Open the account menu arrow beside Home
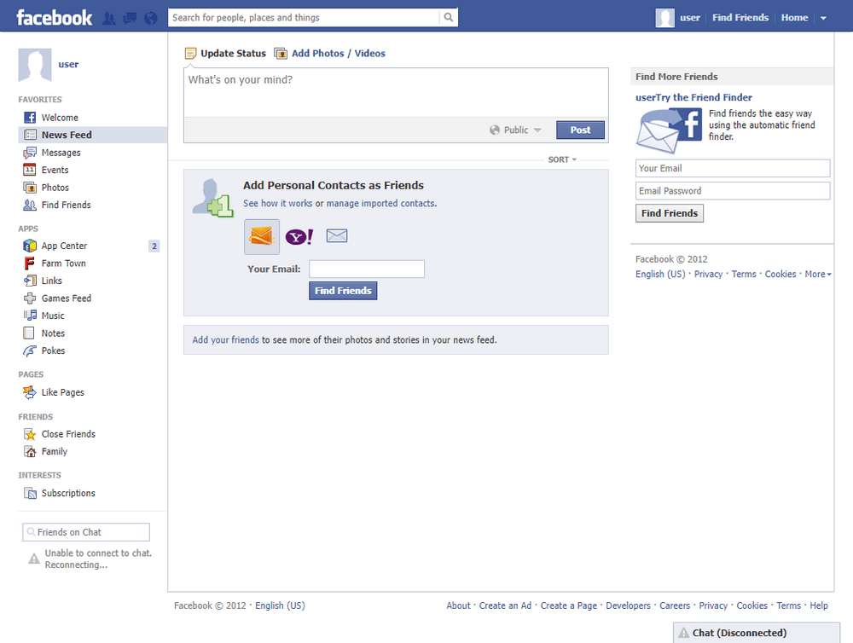The image size is (853, 643). pos(823,18)
